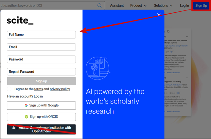Choose Sign up with ORCID
The width and height of the screenshot is (211, 139).
(41, 117)
